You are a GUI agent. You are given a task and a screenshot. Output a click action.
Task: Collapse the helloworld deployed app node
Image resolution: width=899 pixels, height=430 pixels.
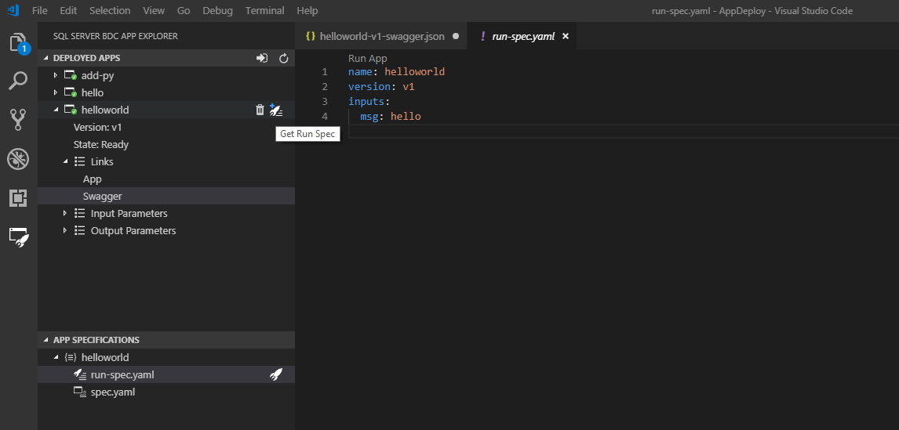[56, 110]
